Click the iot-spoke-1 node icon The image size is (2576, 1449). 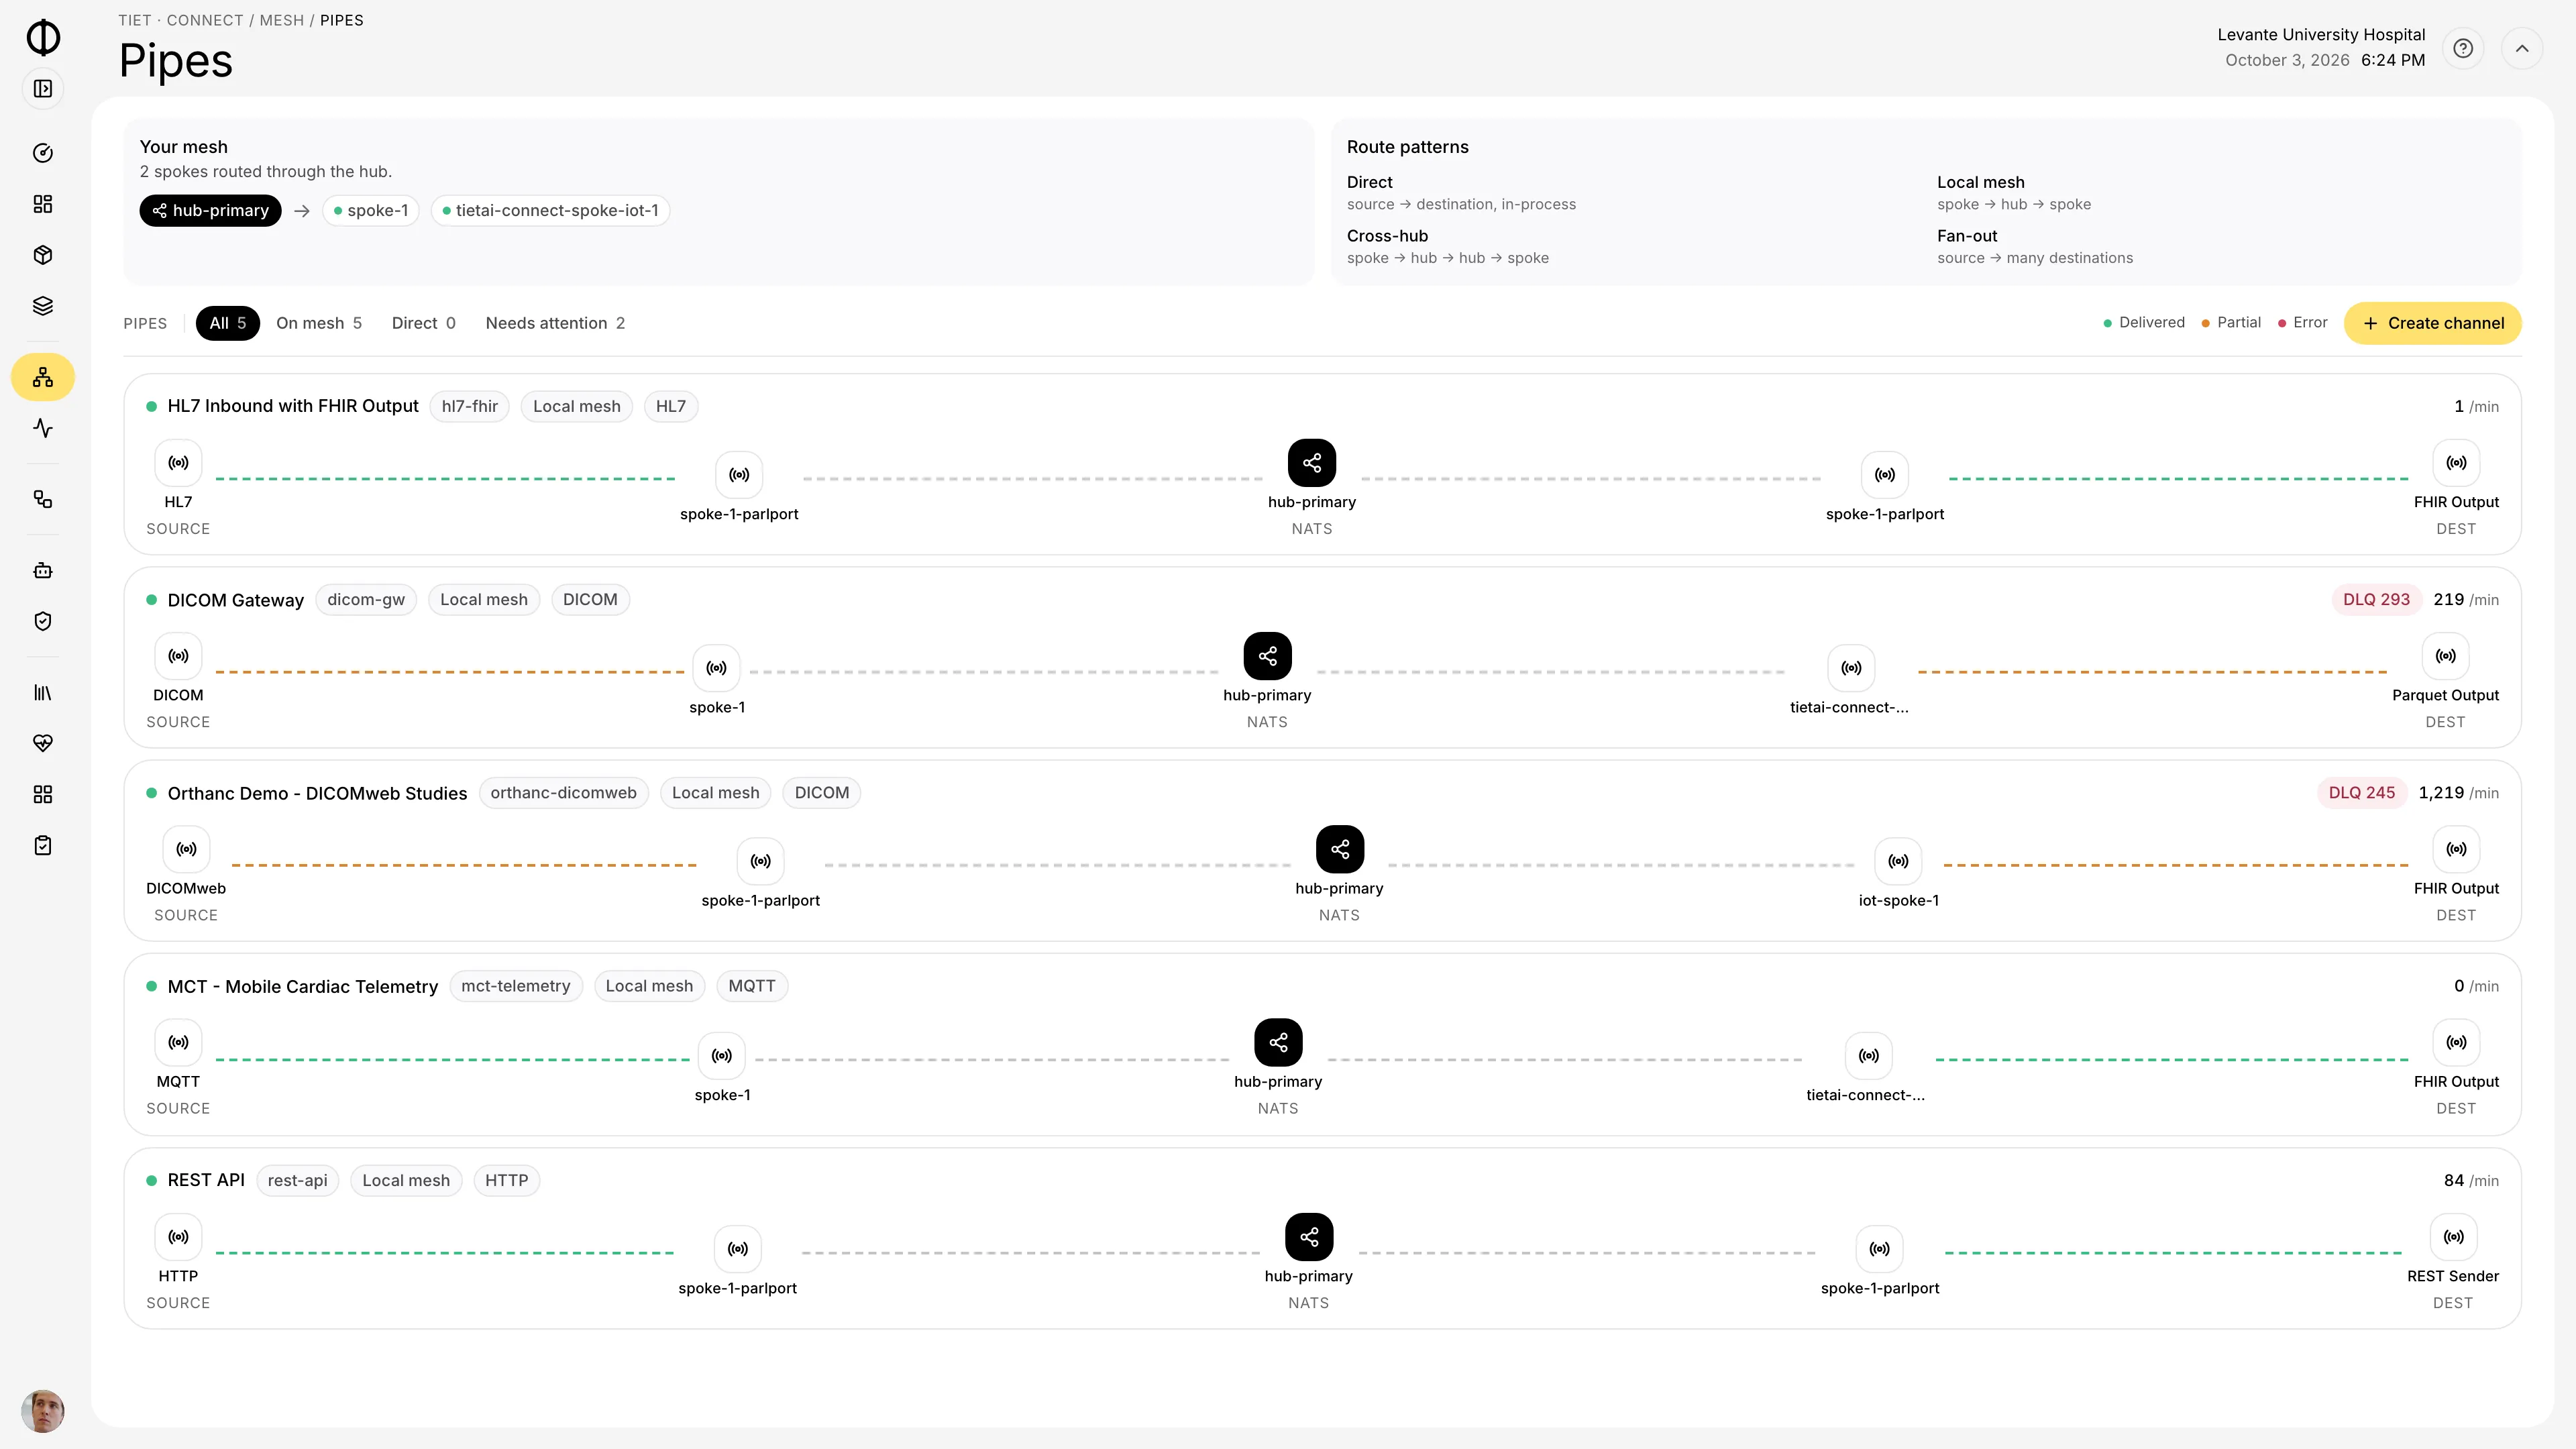[1898, 861]
